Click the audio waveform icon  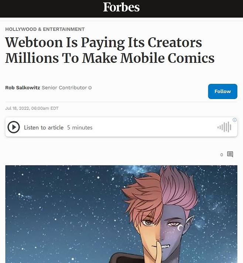coord(225,127)
